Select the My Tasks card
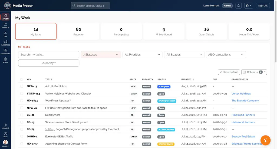 point(36,31)
